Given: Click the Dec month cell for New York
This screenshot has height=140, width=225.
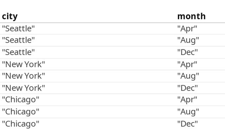Looking at the screenshot, I should click(188, 88).
